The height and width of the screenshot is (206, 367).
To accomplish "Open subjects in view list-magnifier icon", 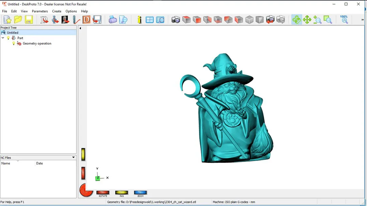I will coord(160,20).
